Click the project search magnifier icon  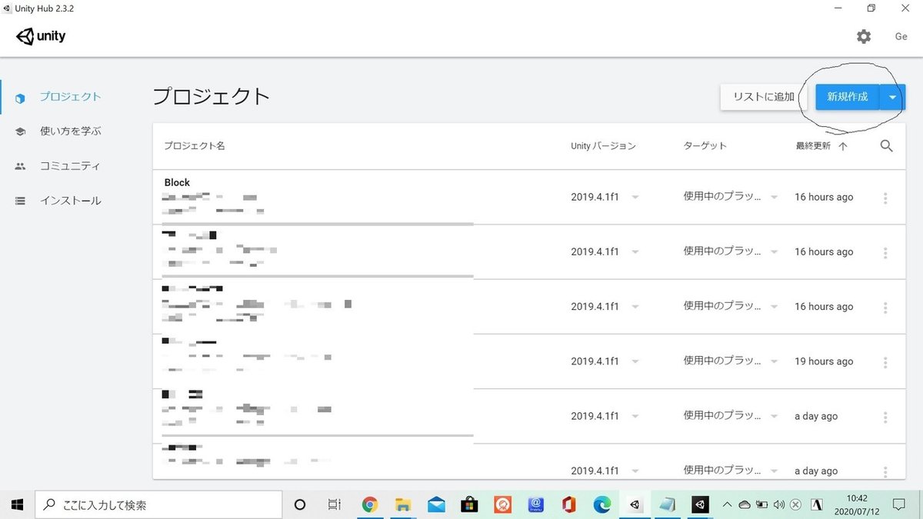point(886,145)
